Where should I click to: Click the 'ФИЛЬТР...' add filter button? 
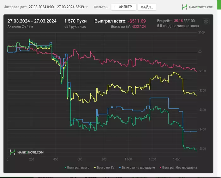pos(124,7)
